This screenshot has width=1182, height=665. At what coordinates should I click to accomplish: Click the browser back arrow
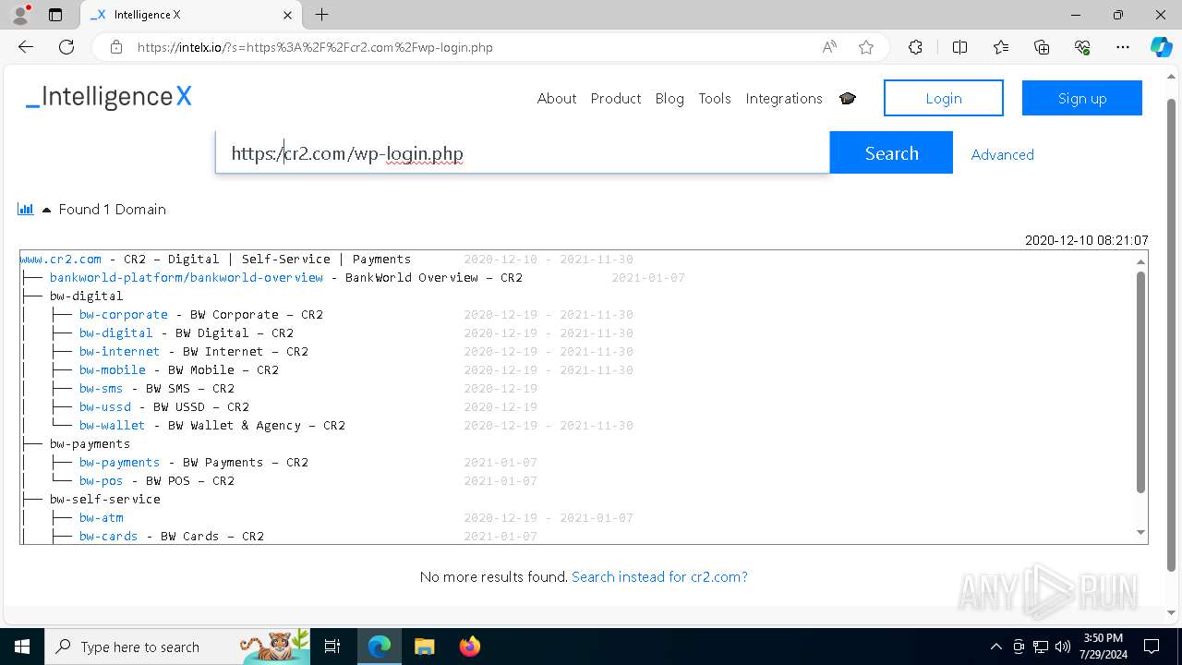[26, 47]
